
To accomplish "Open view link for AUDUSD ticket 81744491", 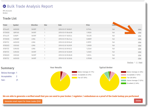I will (140, 29).
